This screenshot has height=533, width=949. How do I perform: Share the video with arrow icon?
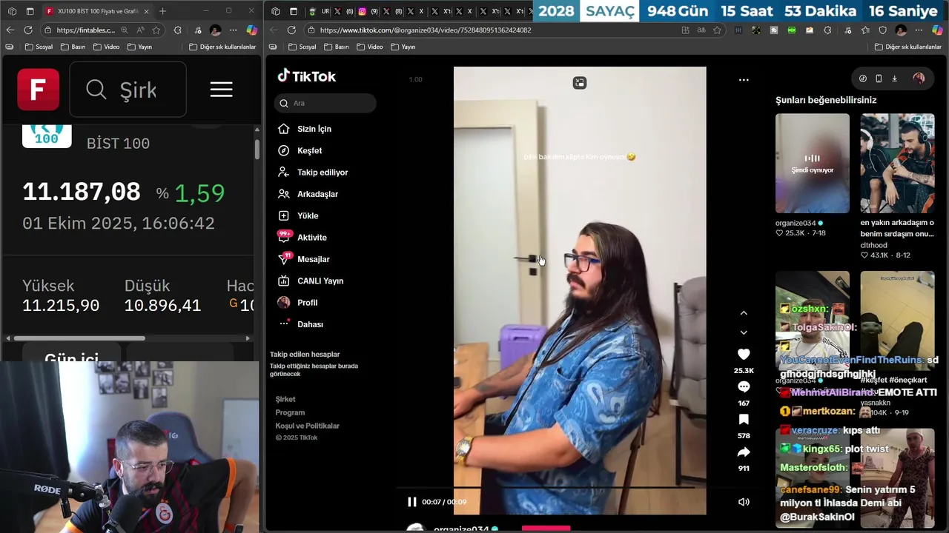click(x=744, y=452)
